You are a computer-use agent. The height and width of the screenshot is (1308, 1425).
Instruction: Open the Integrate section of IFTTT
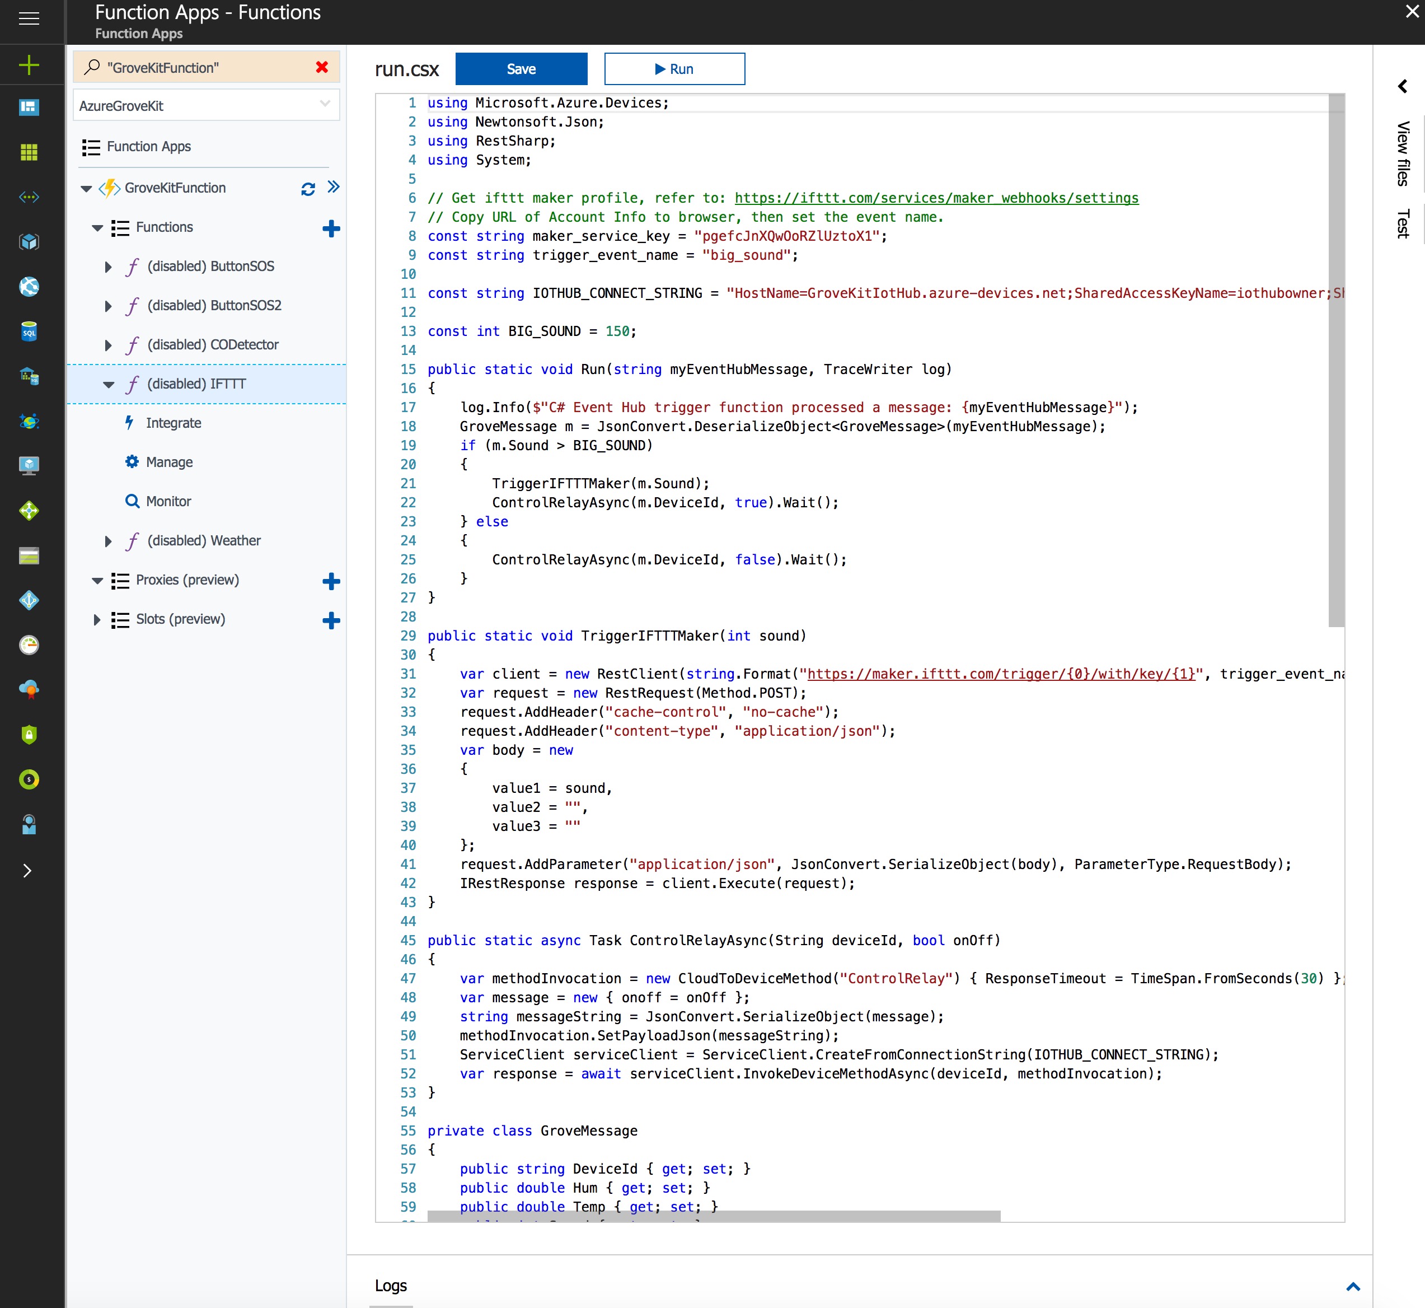(x=174, y=423)
